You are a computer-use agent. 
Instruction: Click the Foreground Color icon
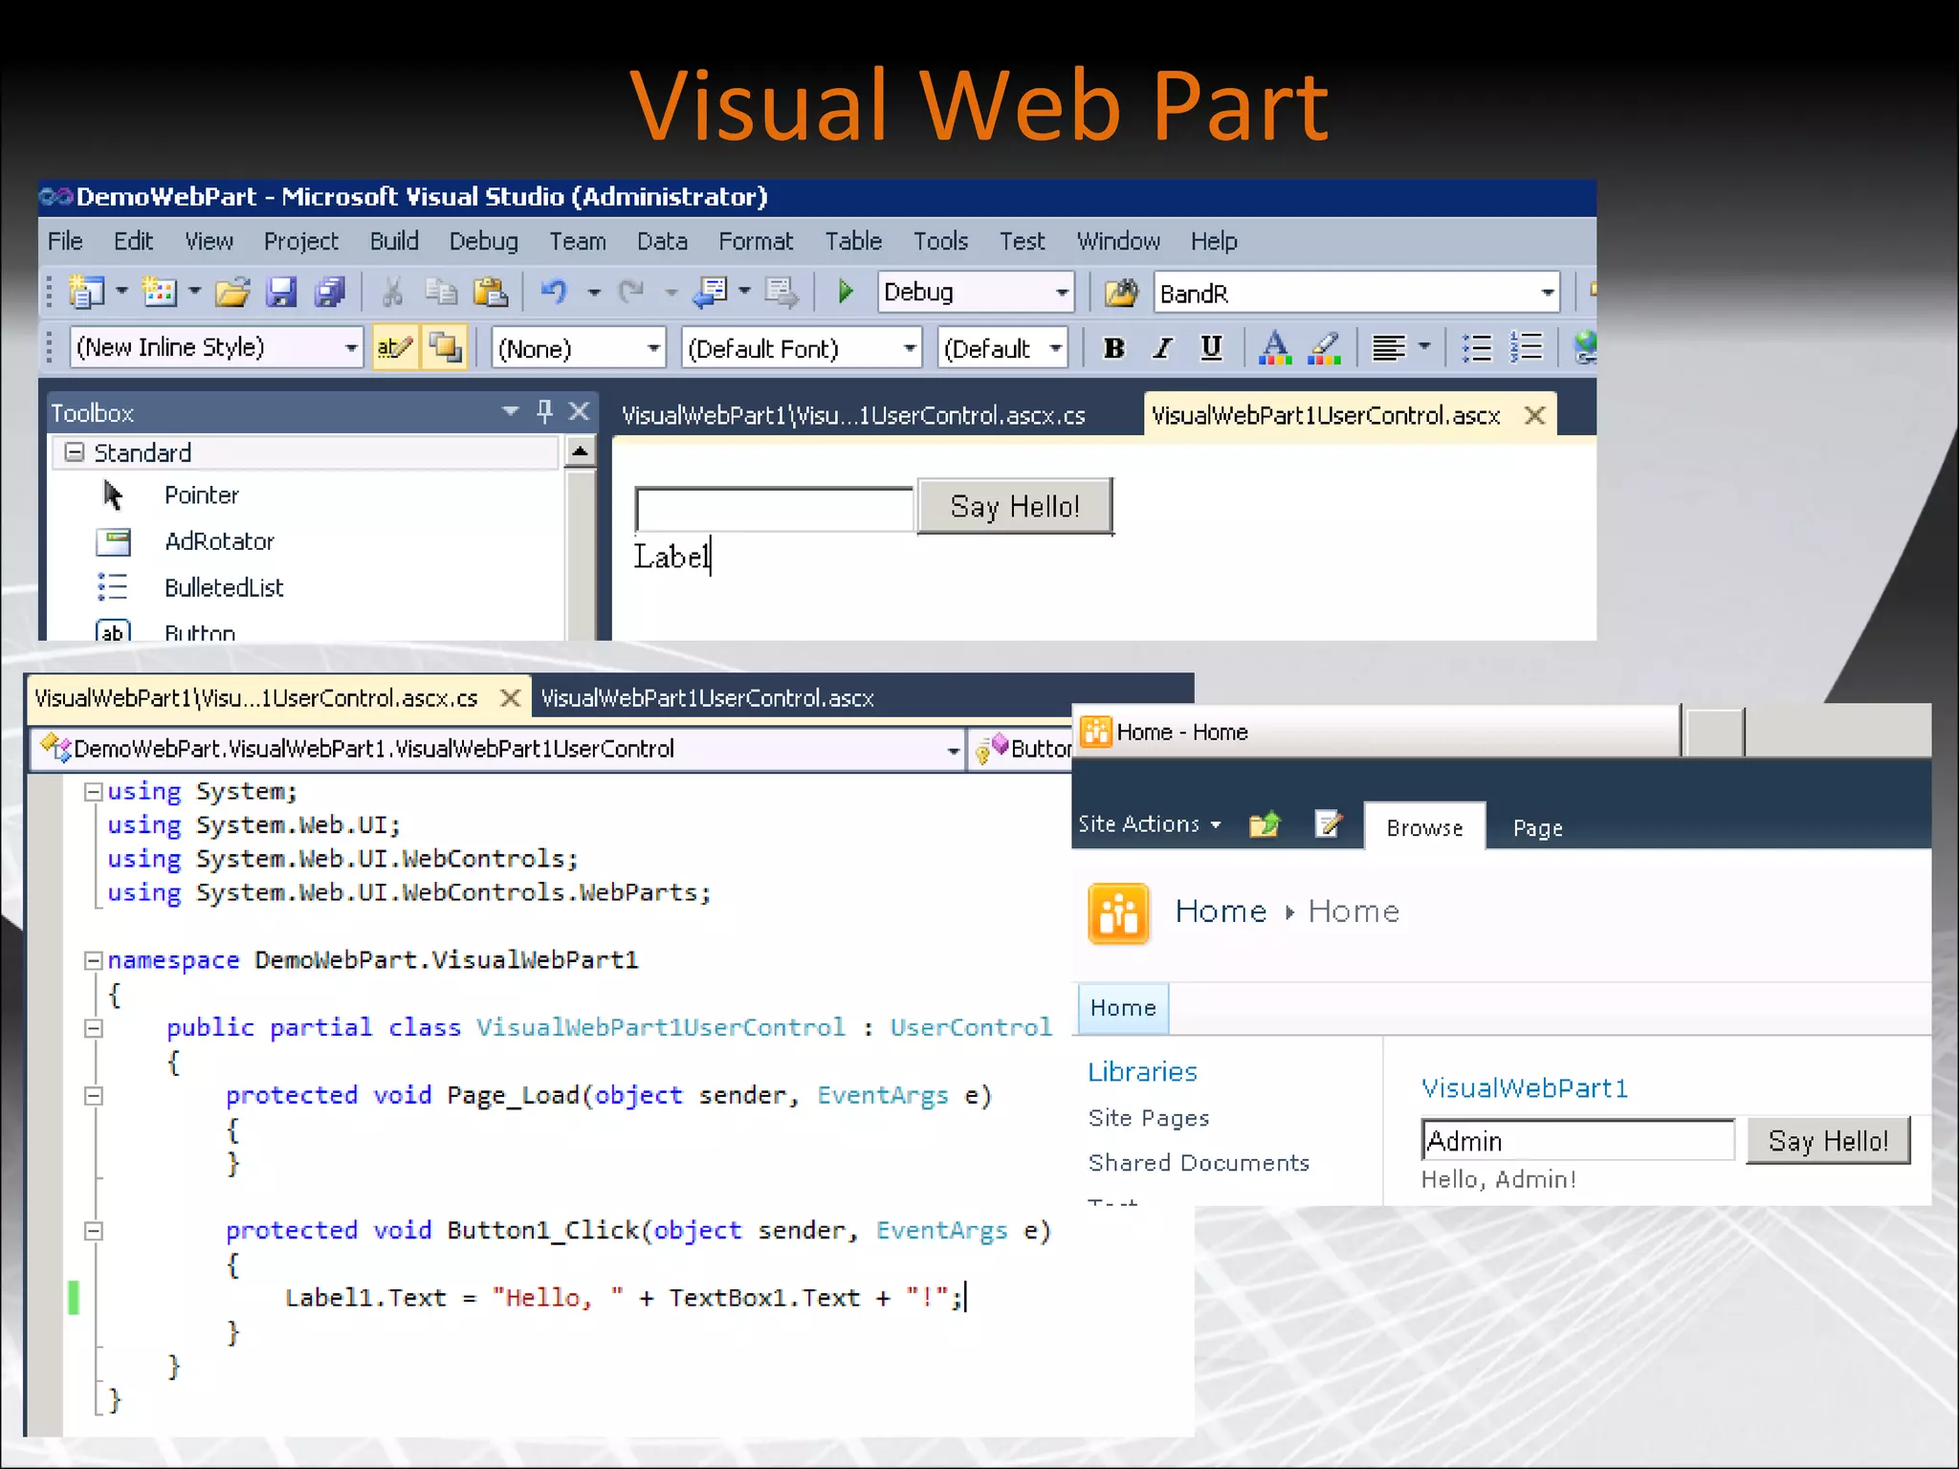click(x=1275, y=348)
